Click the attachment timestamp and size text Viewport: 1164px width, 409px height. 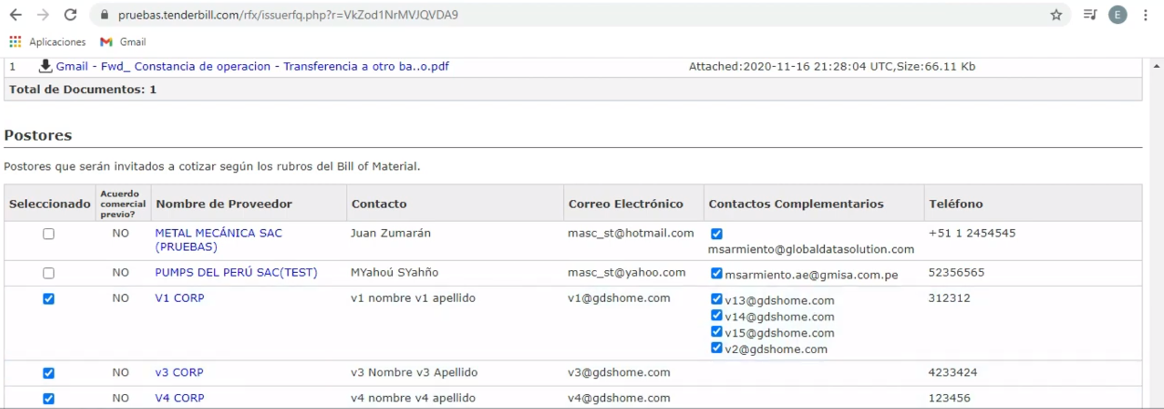(832, 66)
